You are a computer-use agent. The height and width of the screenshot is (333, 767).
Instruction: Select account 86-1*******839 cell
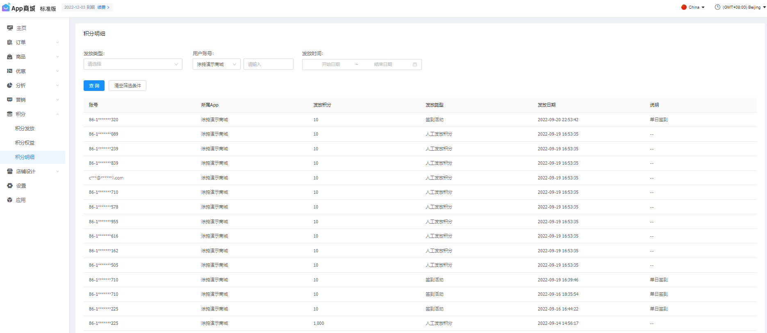pos(104,163)
